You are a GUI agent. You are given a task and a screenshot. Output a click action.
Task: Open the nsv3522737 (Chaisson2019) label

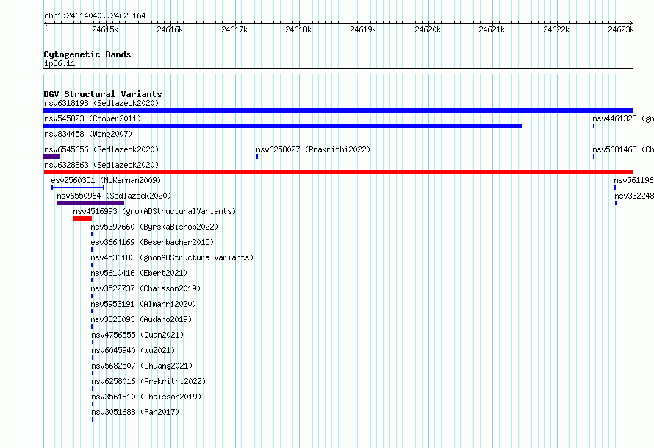point(145,288)
